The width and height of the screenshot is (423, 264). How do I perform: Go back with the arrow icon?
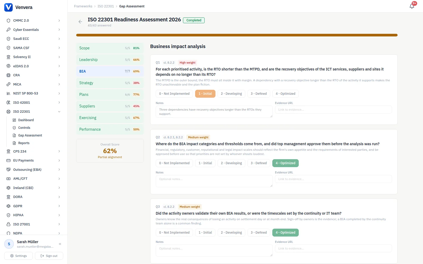pos(80,22)
